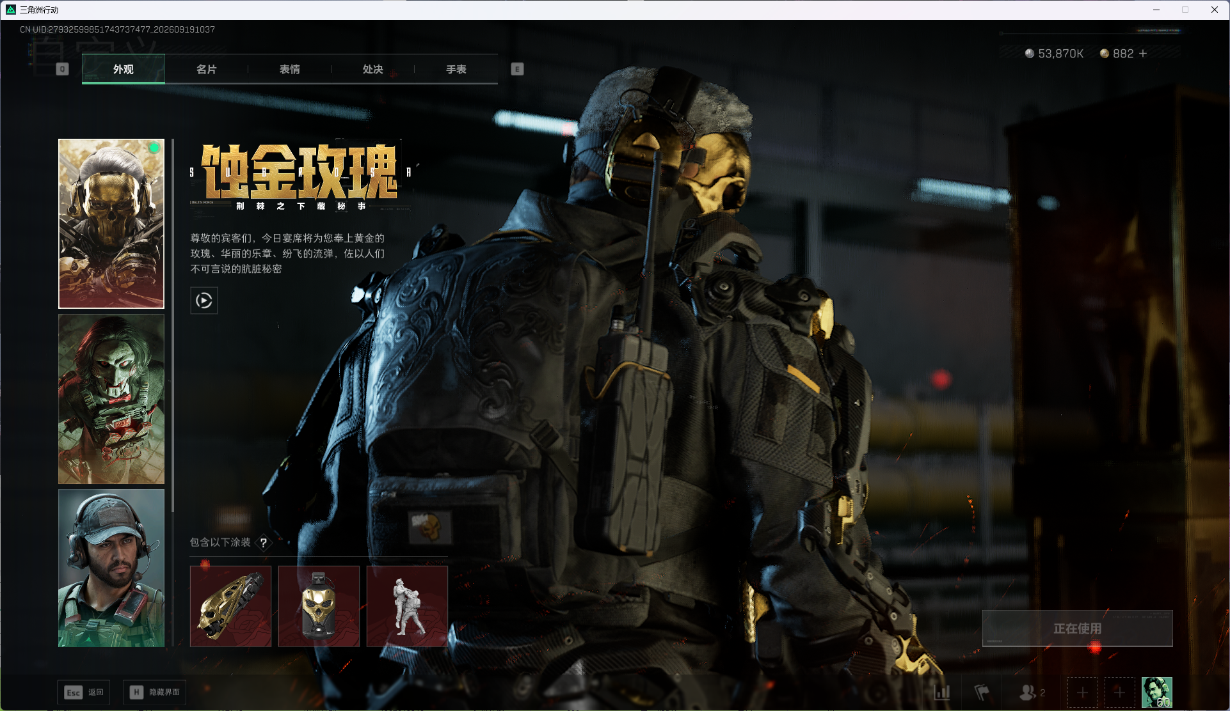View the gold skull charm item

tap(319, 606)
